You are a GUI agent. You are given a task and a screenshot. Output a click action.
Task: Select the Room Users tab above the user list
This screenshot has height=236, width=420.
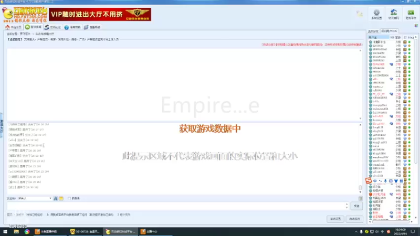pos(389,31)
